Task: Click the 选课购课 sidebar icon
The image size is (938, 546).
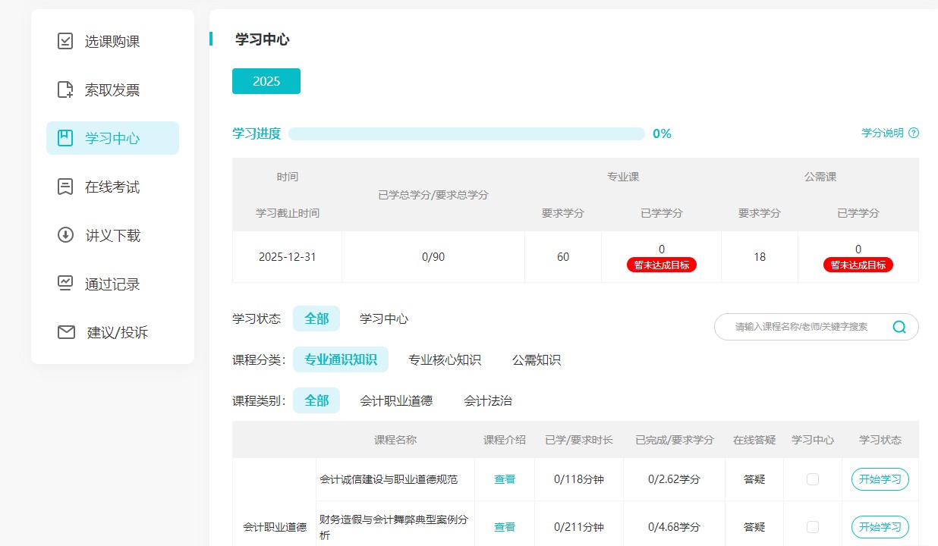Action: coord(66,42)
